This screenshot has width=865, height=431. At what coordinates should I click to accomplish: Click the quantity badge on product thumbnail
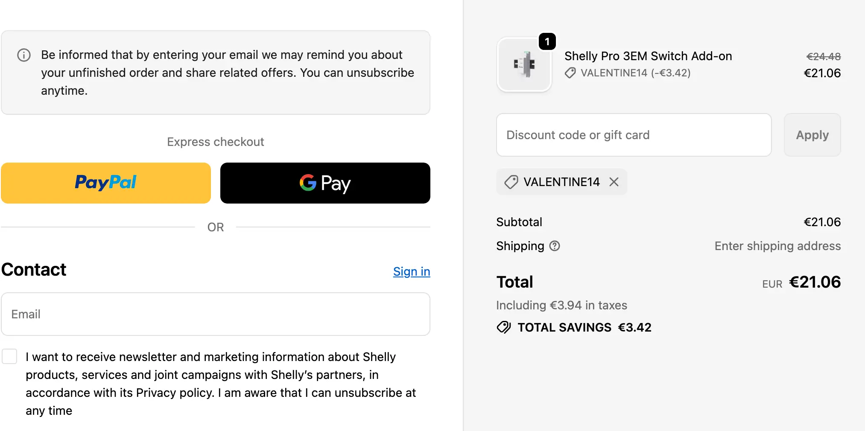point(547,42)
